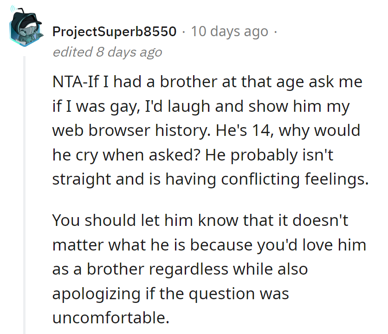Click the word "straight" in the comment
Screen dimensions: 388x334
click(81, 179)
